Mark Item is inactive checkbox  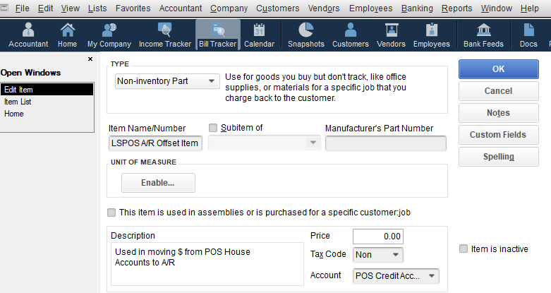point(464,249)
